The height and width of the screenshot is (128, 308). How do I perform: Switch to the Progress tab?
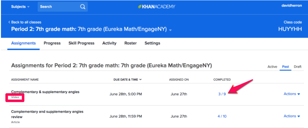click(52, 43)
